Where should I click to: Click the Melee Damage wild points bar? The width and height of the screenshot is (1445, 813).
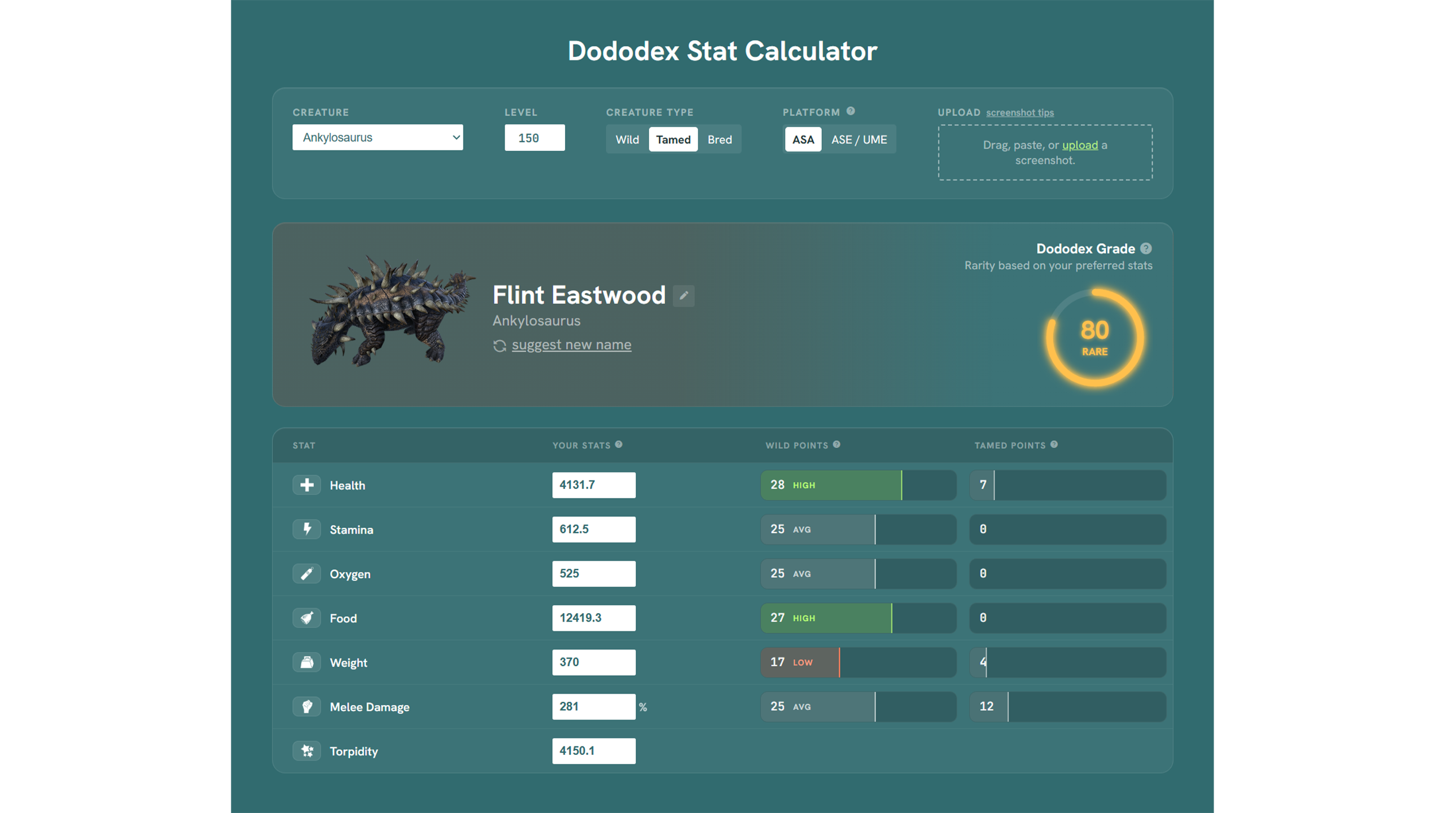coord(859,706)
